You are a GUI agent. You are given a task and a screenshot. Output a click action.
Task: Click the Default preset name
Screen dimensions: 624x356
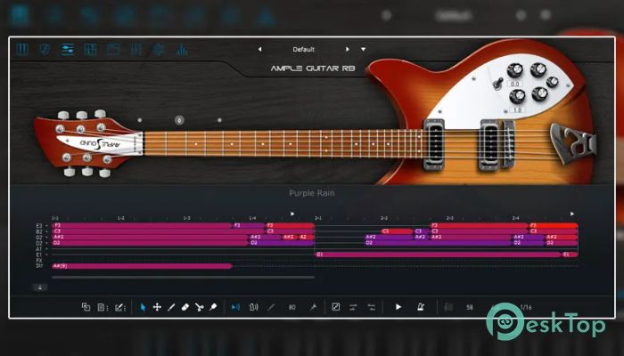(x=304, y=49)
